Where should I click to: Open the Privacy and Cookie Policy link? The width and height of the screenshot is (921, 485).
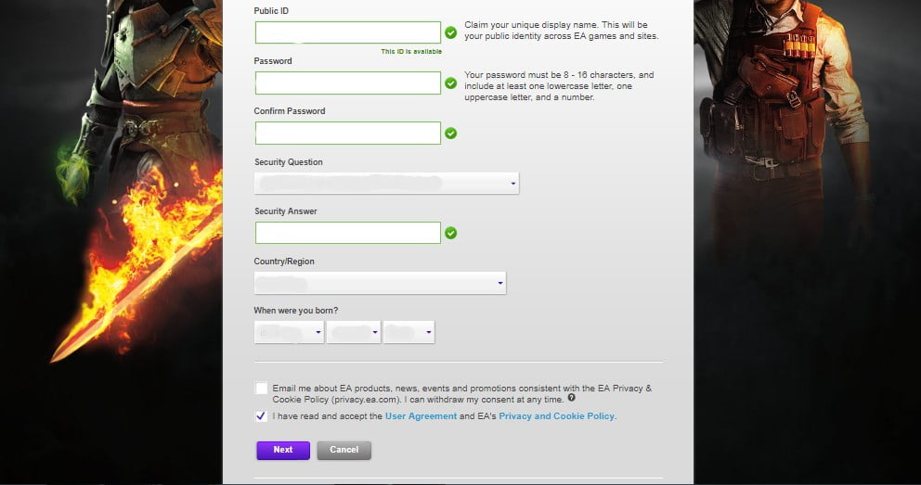pos(556,415)
